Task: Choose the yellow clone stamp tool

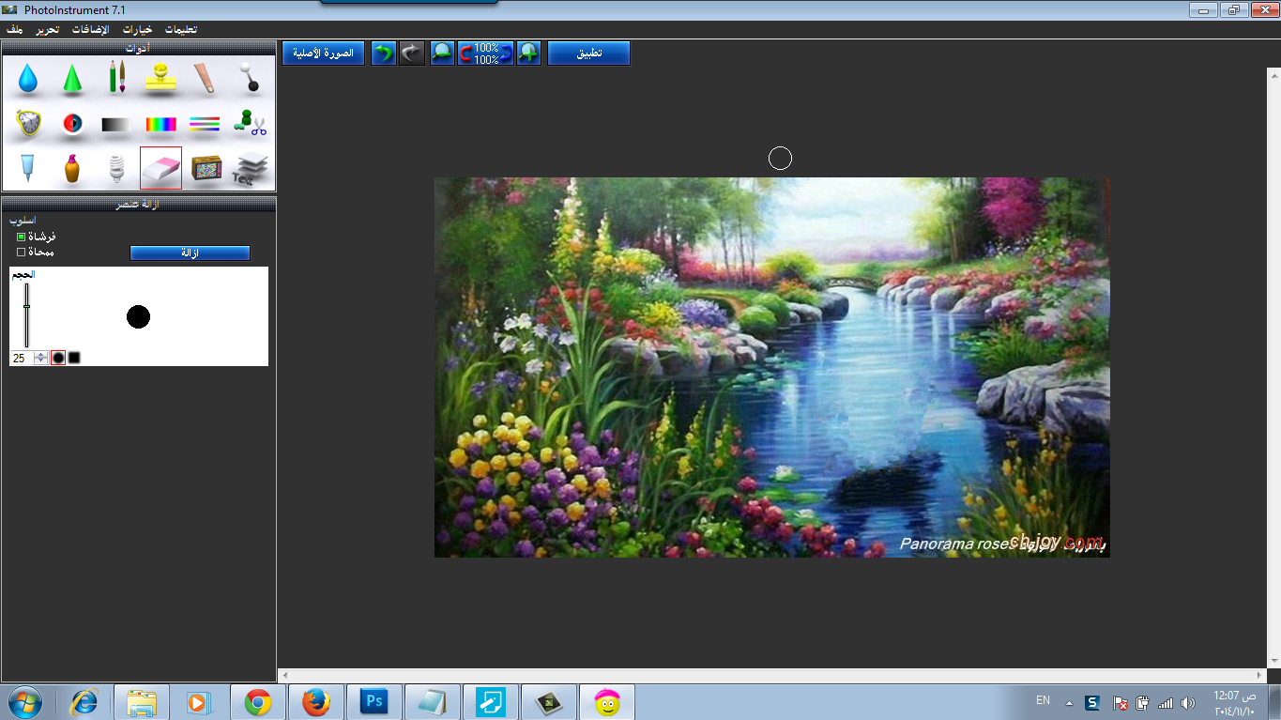Action: [x=161, y=77]
